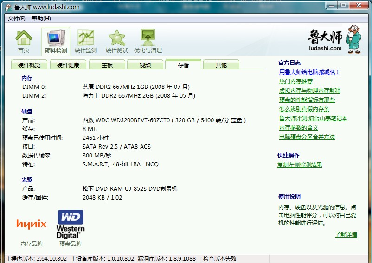The width and height of the screenshot is (372, 263).
Task: Switch to 其他 tab
Action: (x=221, y=65)
